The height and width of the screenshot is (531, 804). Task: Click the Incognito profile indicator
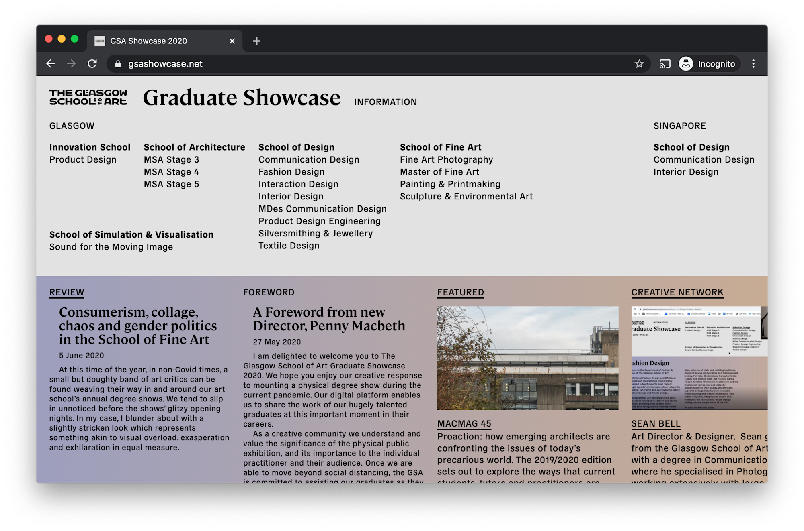click(x=709, y=64)
